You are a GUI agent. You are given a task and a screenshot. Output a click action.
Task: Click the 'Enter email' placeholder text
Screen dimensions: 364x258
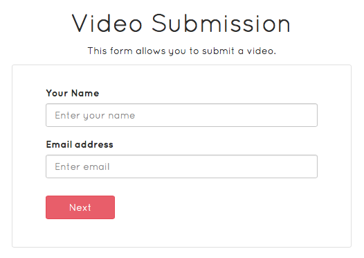tap(82, 167)
